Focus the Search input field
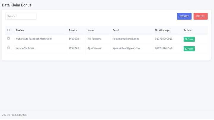This screenshot has height=120, width=214. 21,16
